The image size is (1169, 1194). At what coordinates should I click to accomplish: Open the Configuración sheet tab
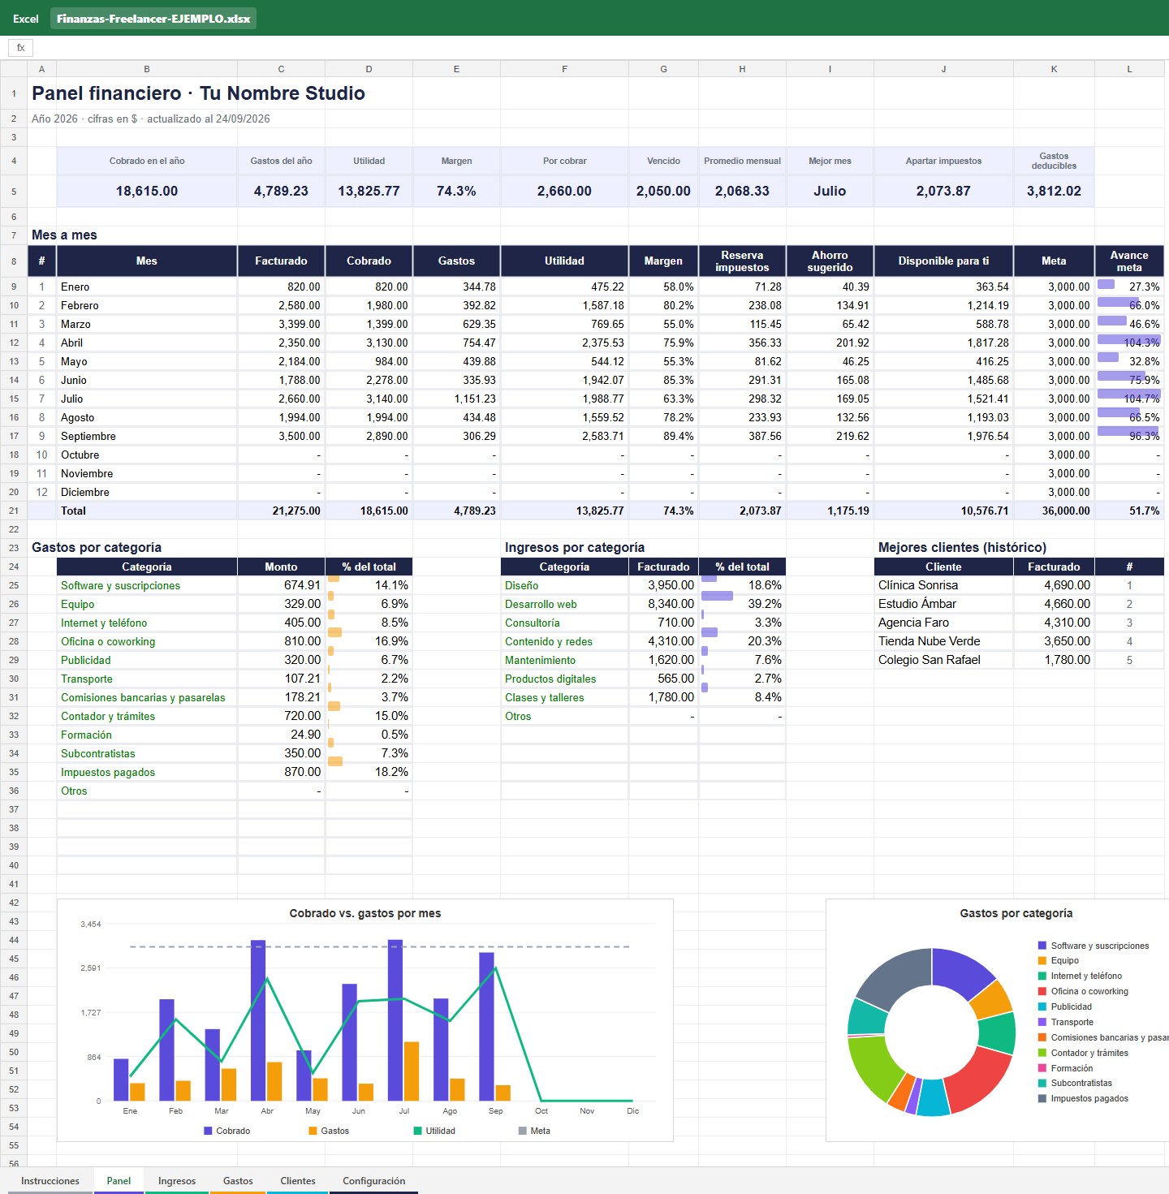pos(373,1181)
